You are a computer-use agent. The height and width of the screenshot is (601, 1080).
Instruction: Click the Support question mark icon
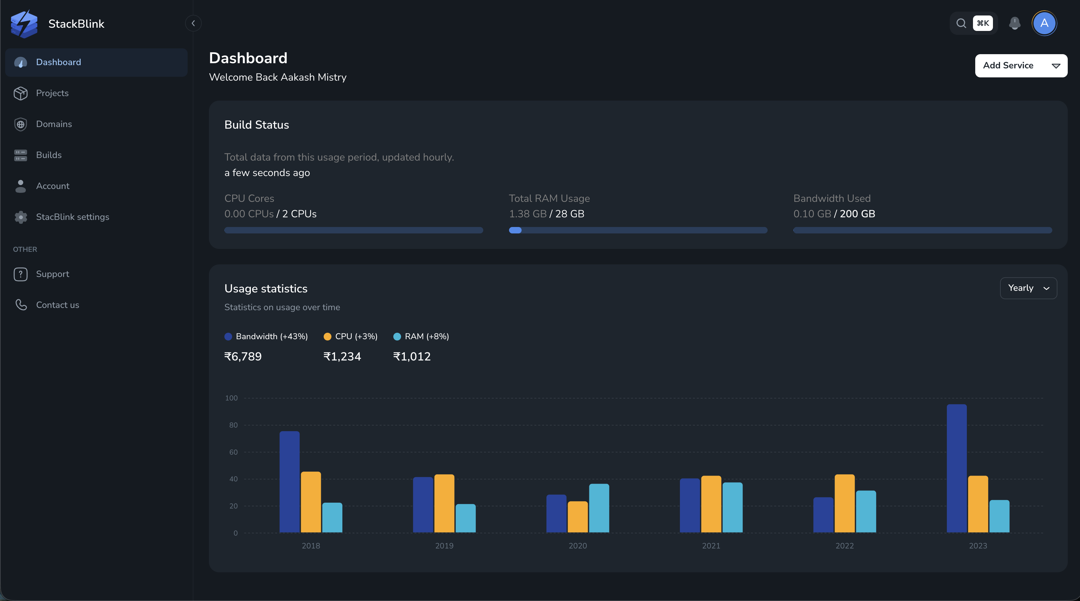(21, 274)
